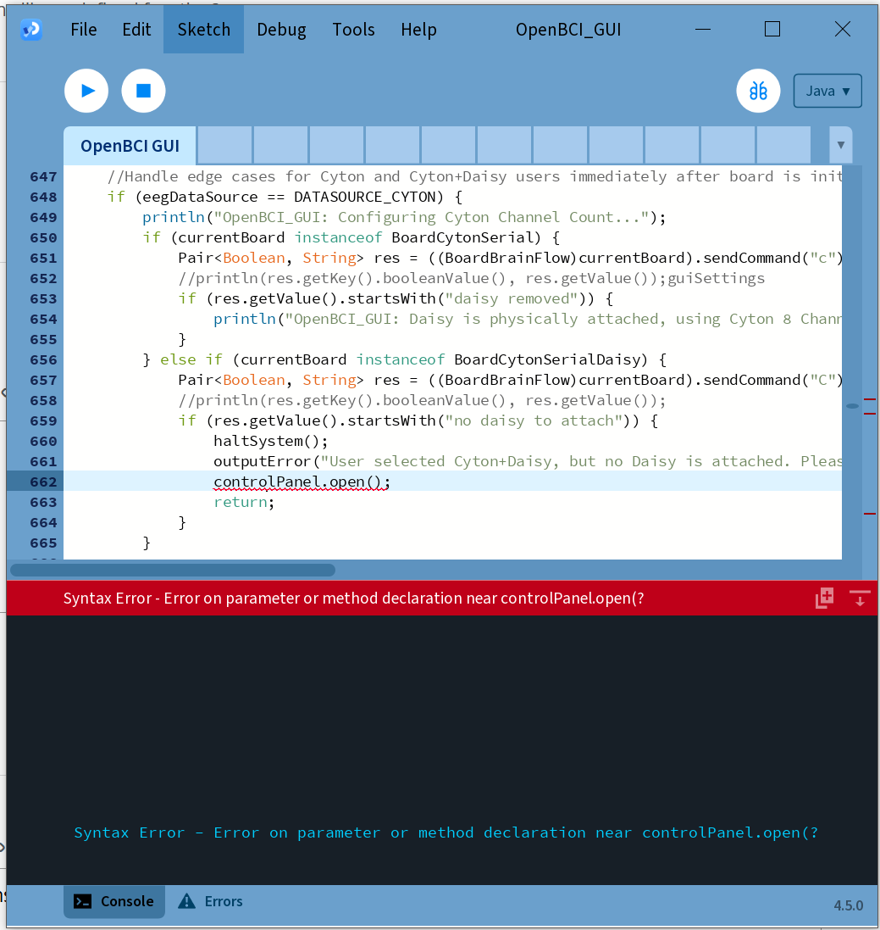Image resolution: width=880 pixels, height=930 pixels.
Task: Switch to the Errors panel
Action: point(211,901)
